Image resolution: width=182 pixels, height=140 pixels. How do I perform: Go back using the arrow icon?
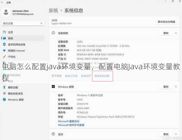coord(2,2)
